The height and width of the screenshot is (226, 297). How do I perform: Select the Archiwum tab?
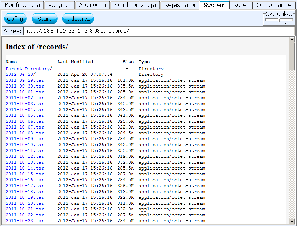click(92, 5)
